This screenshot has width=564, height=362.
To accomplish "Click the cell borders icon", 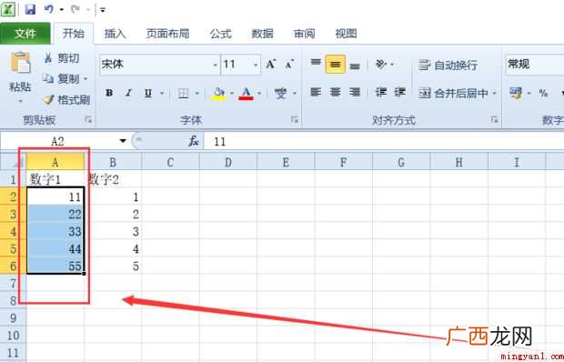I will tap(184, 94).
